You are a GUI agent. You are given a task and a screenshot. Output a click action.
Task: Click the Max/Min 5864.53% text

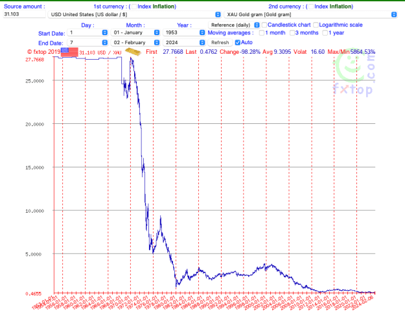click(351, 52)
